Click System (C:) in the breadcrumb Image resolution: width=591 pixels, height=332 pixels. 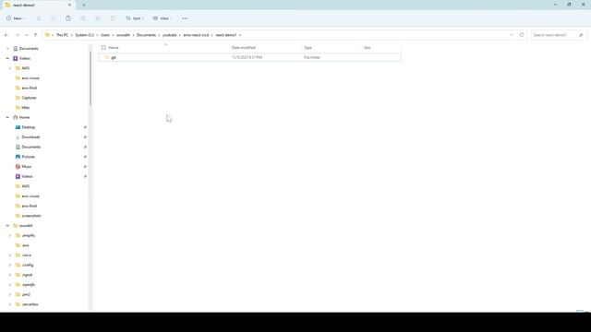[84, 35]
